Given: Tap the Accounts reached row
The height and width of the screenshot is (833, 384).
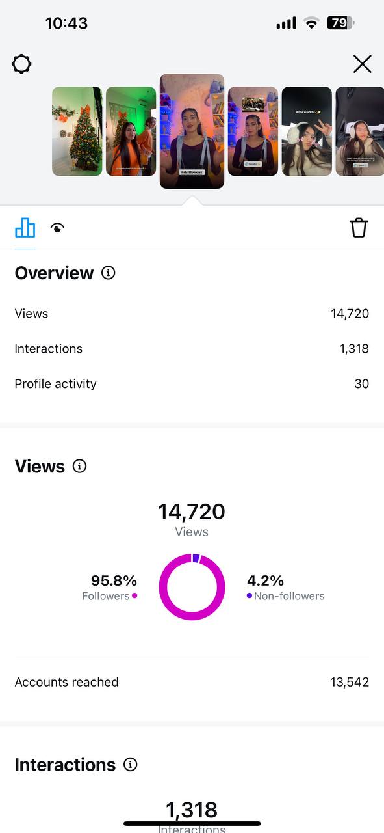Looking at the screenshot, I should click(x=192, y=682).
